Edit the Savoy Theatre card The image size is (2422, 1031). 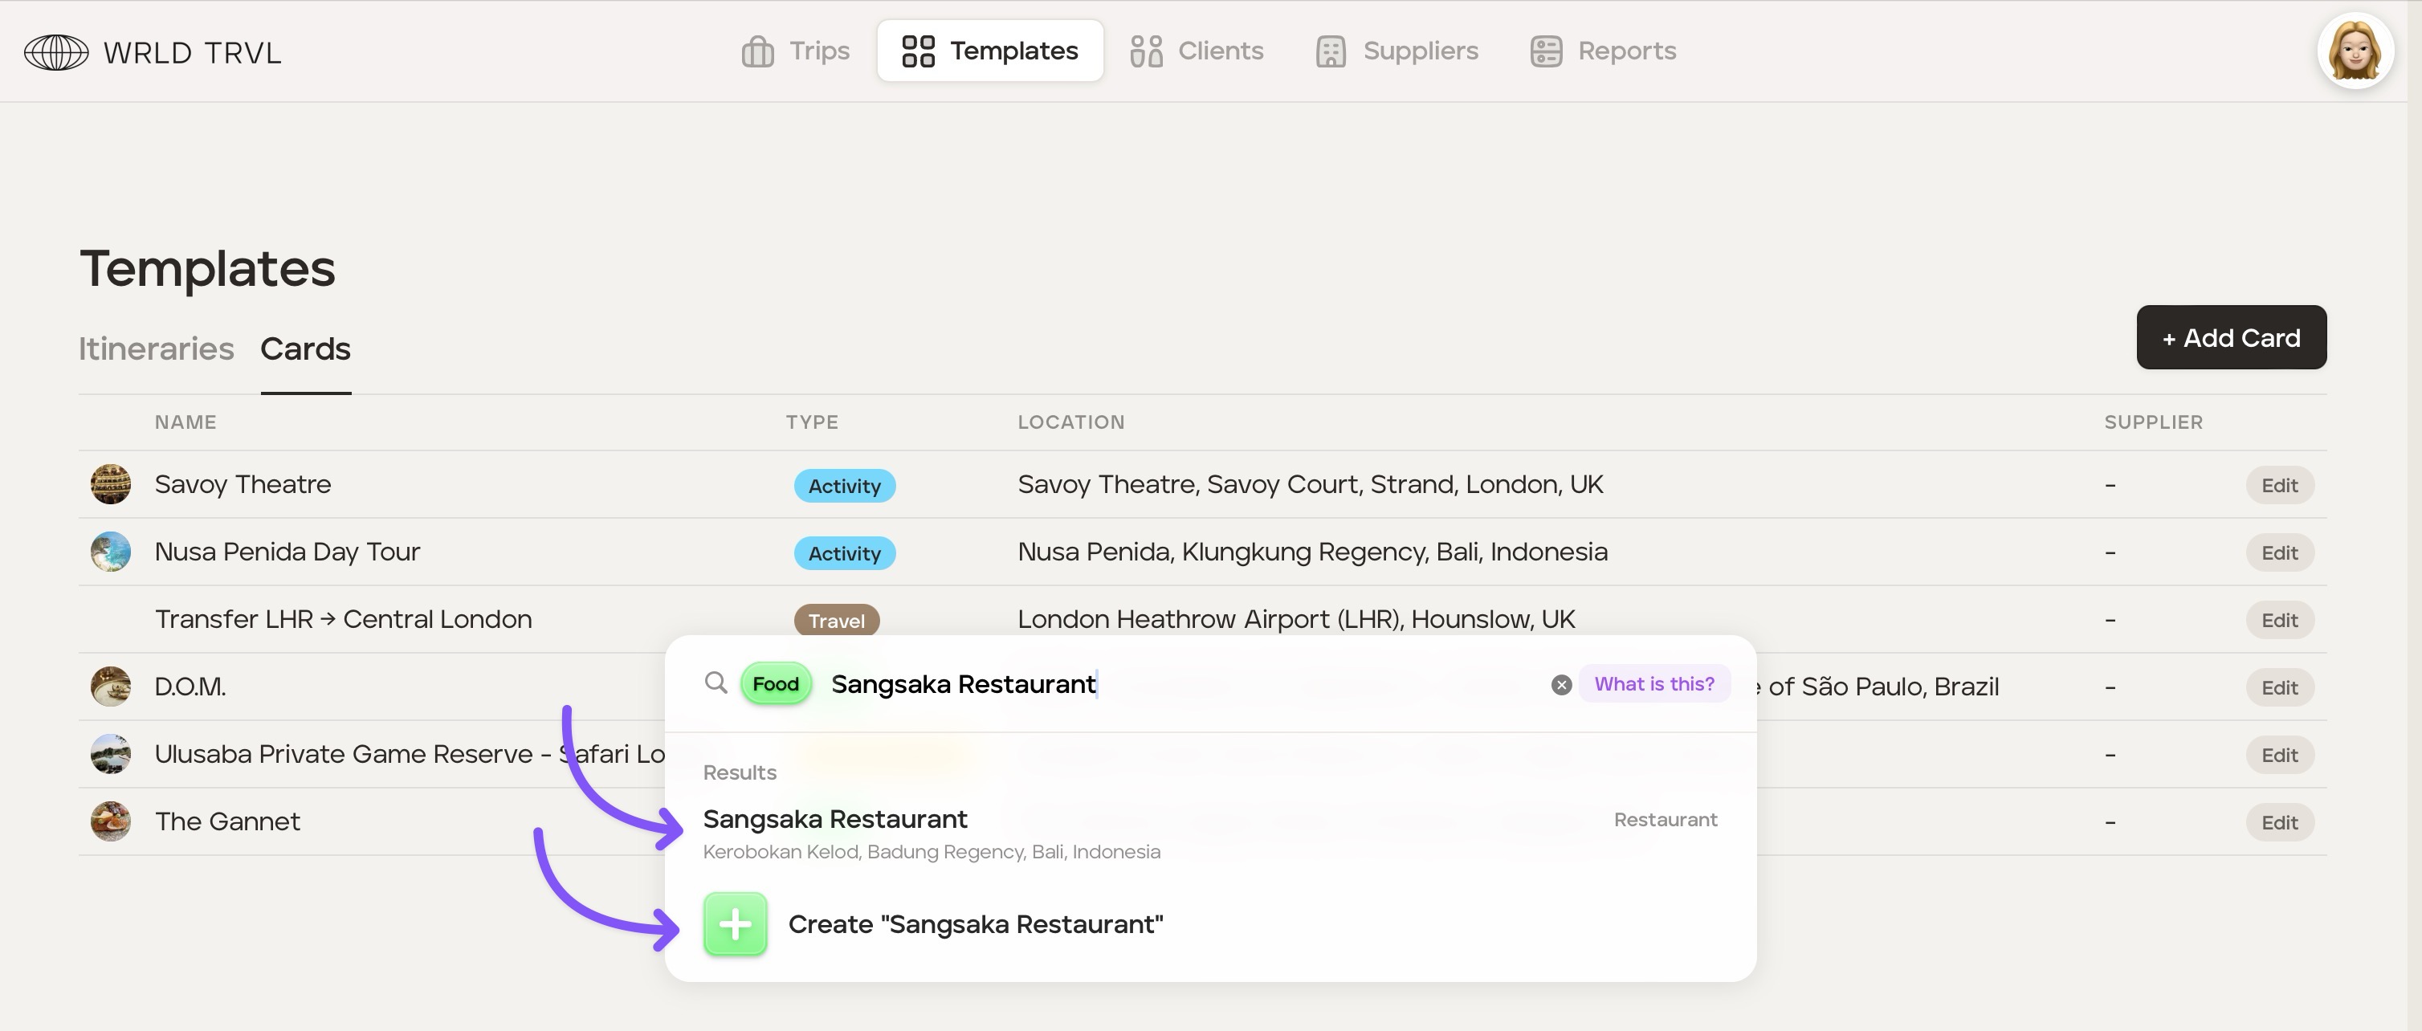click(2278, 486)
